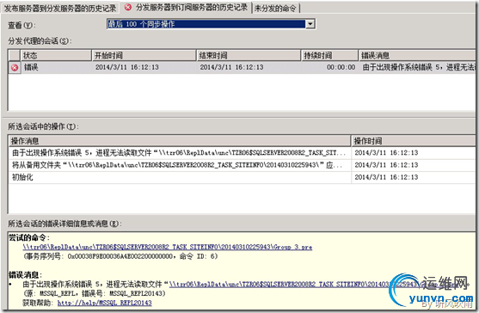479x313 pixels.
Task: Sort sessions by 状态 column header
Action: point(56,55)
